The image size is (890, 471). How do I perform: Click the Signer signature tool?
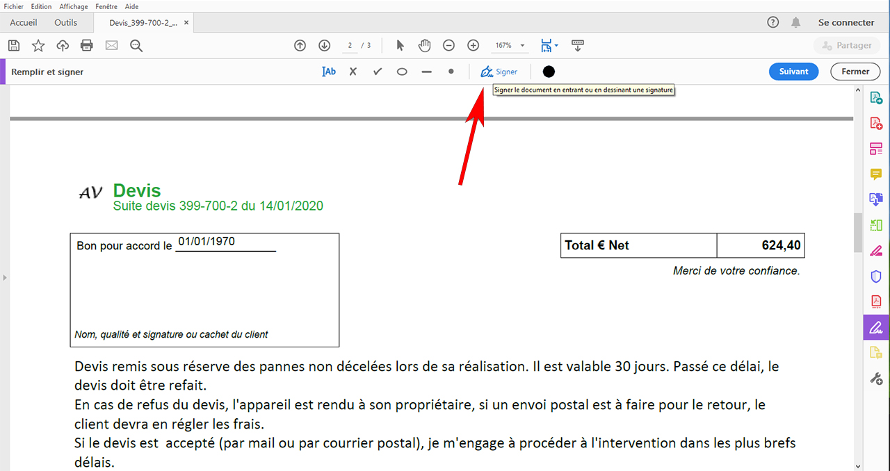[499, 72]
